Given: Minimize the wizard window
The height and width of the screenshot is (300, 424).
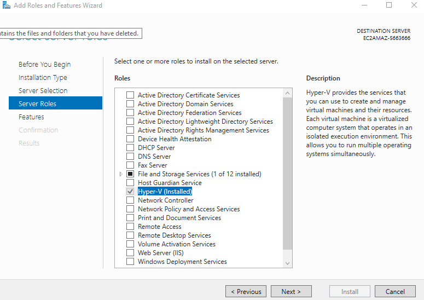Looking at the screenshot, I should [x=364, y=5].
